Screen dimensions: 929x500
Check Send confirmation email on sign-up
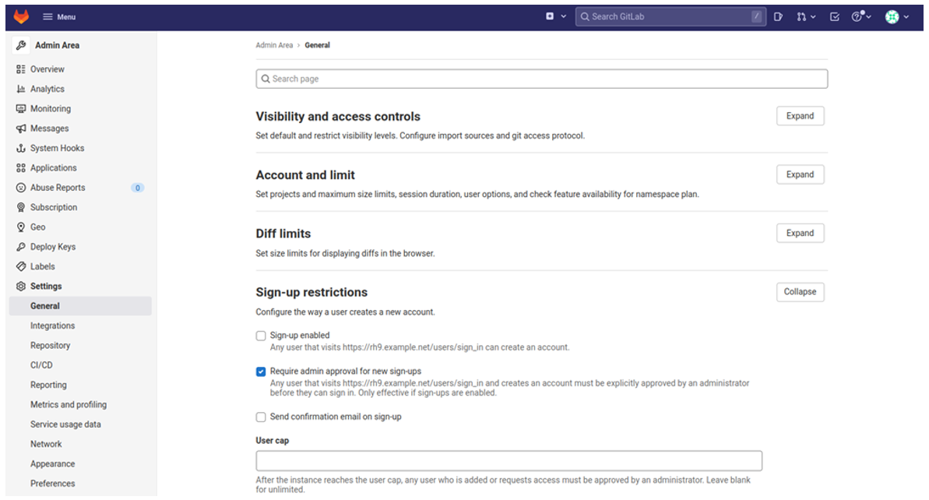[261, 417]
